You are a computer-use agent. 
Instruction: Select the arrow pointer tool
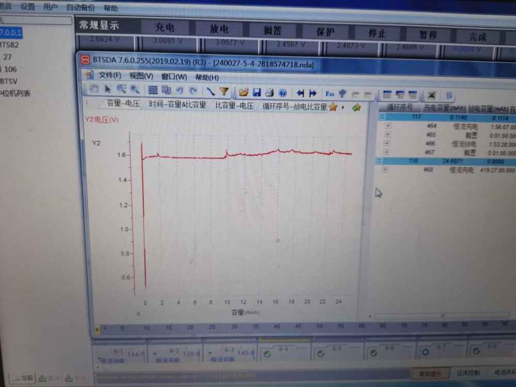click(108, 89)
